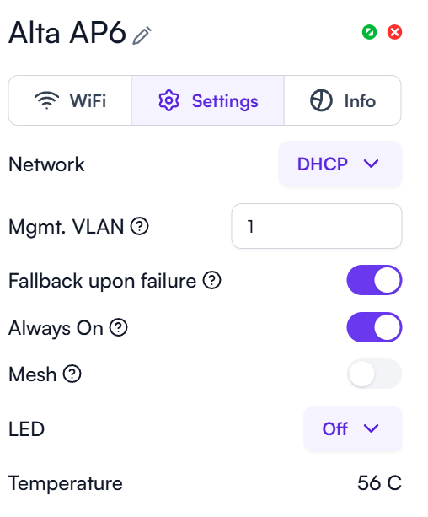
Task: Turn off the Always On switch
Action: coord(374,327)
